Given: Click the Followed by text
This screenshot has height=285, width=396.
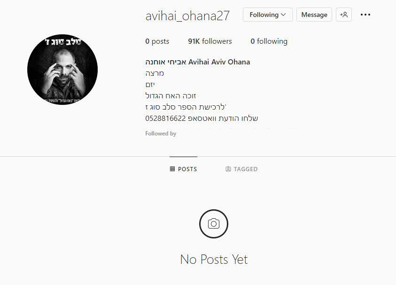Looking at the screenshot, I should tap(161, 134).
